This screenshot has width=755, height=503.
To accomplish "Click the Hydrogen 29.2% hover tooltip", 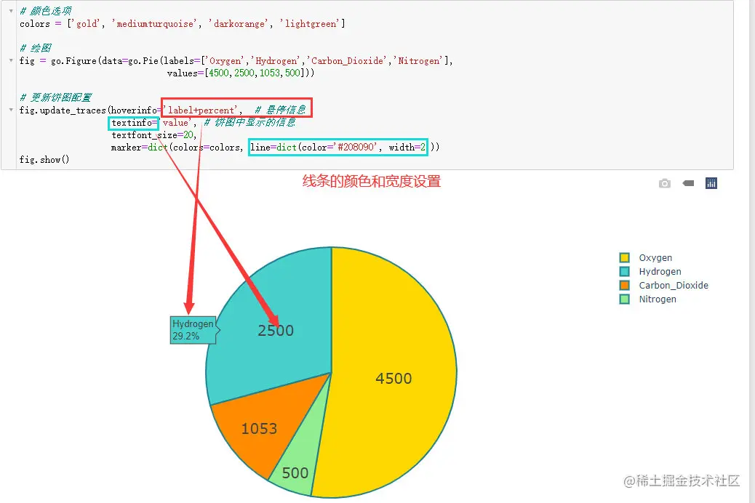I will 194,330.
